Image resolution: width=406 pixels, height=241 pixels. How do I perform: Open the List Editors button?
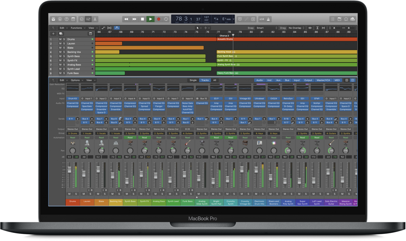[333, 19]
